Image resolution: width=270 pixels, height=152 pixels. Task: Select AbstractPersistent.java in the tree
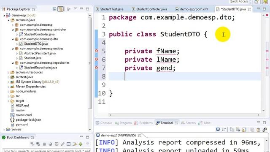40,53
